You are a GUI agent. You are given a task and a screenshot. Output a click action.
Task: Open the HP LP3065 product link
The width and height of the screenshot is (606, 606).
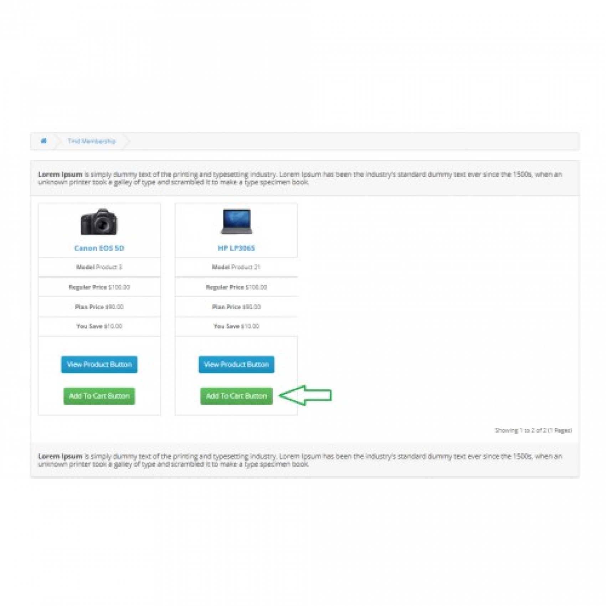pyautogui.click(x=236, y=248)
